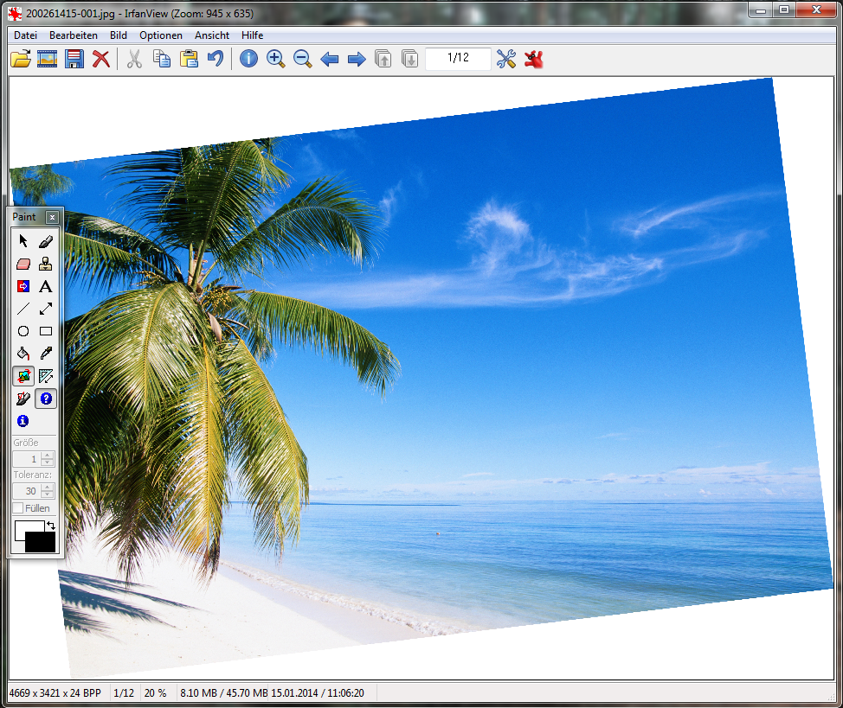Open the Datei menu
The image size is (843, 708).
click(25, 35)
